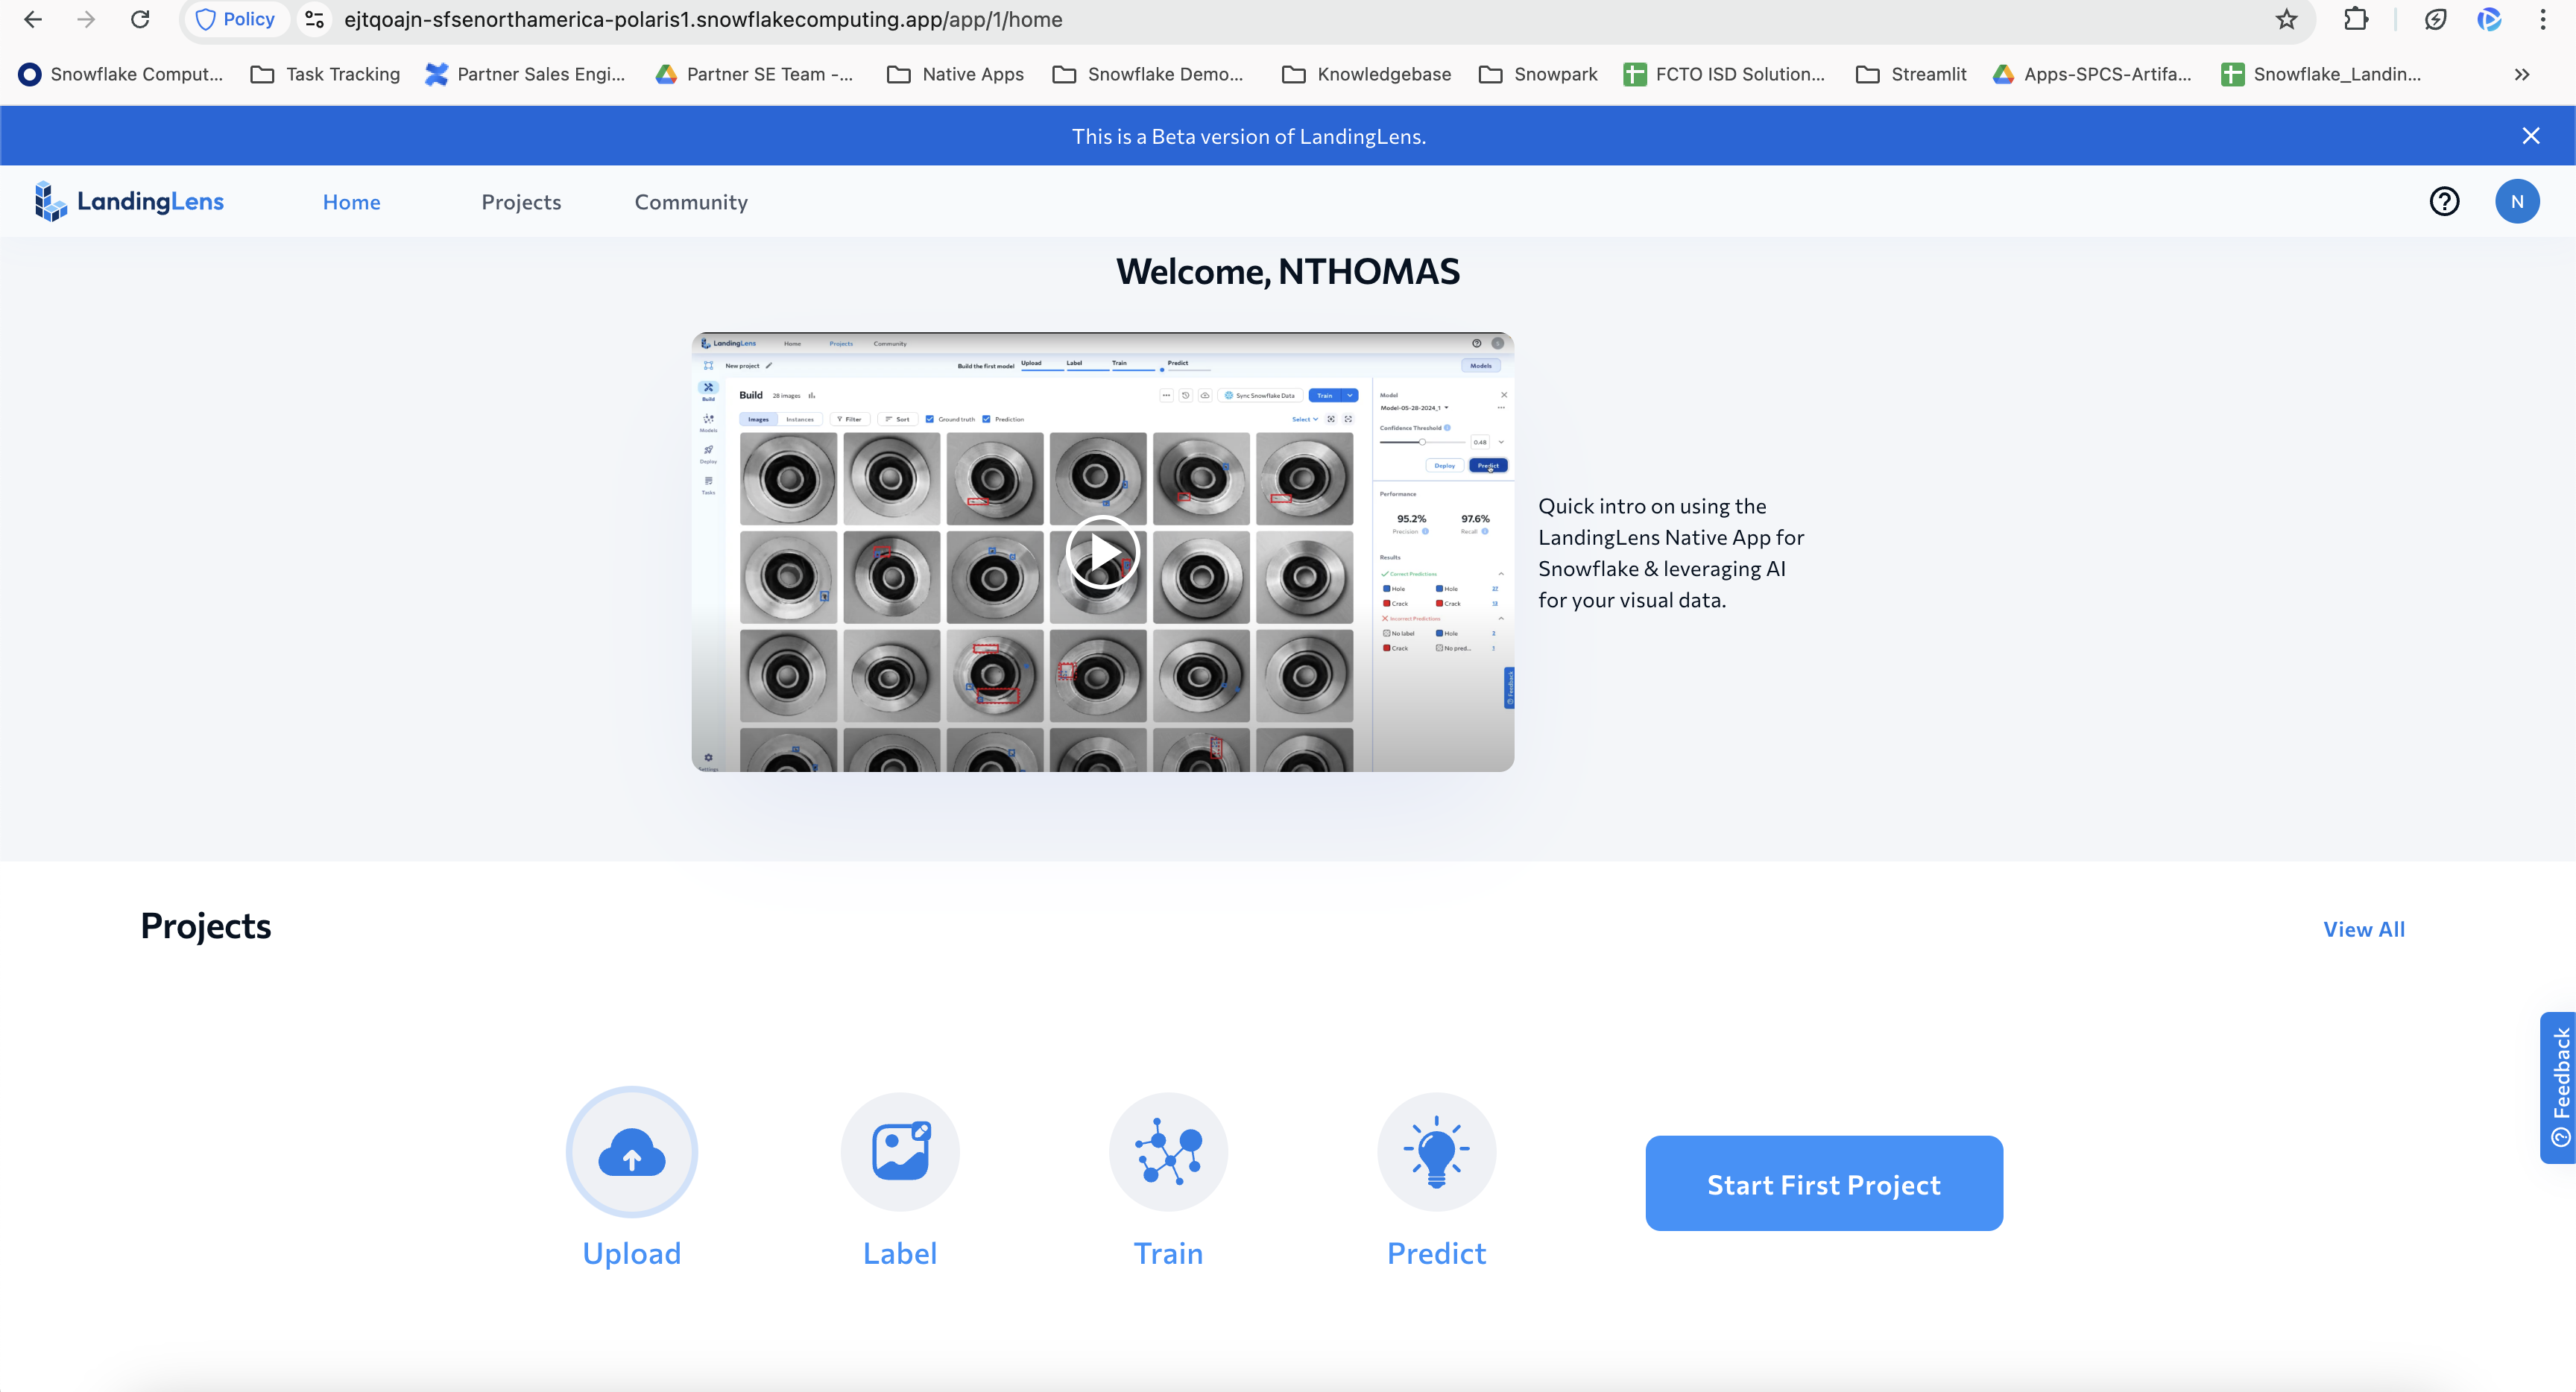Open the browser extensions puzzle icon

(2356, 20)
